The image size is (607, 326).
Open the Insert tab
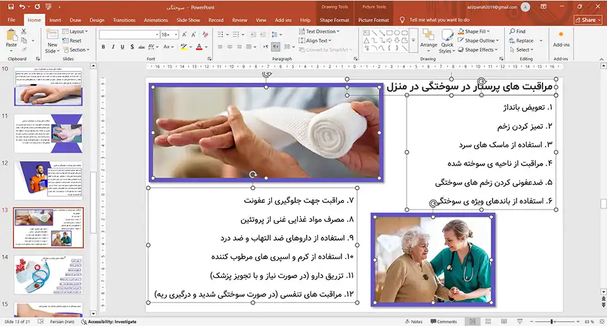pyautogui.click(x=55, y=20)
